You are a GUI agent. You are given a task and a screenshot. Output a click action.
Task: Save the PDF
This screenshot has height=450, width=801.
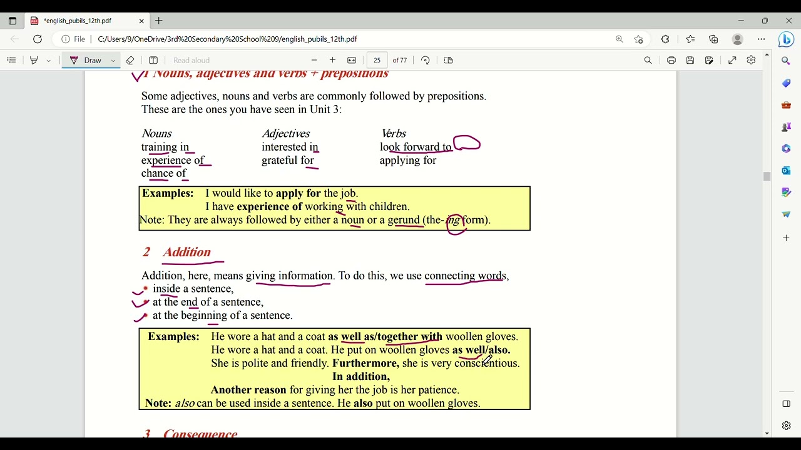pyautogui.click(x=690, y=60)
